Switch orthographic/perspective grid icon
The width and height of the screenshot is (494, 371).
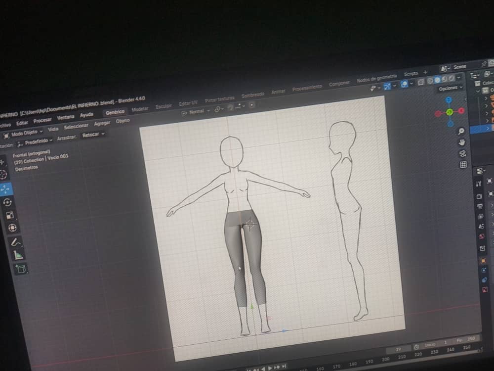[463, 165]
